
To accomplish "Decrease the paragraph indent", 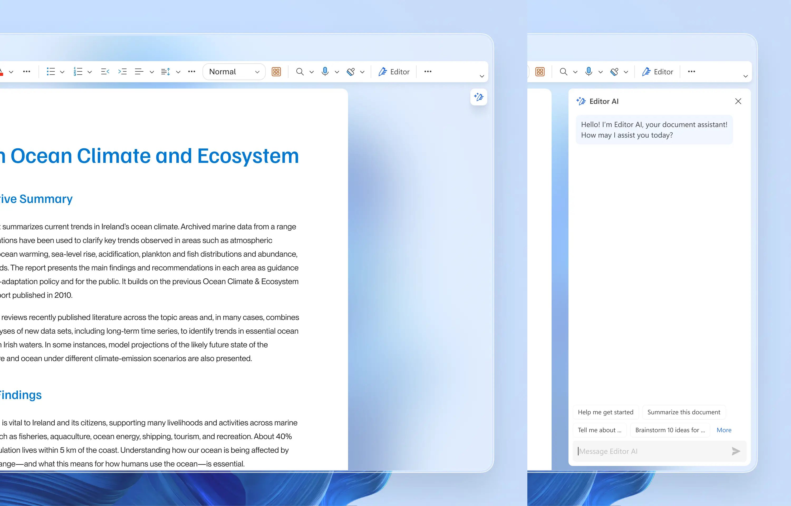I will pos(105,72).
